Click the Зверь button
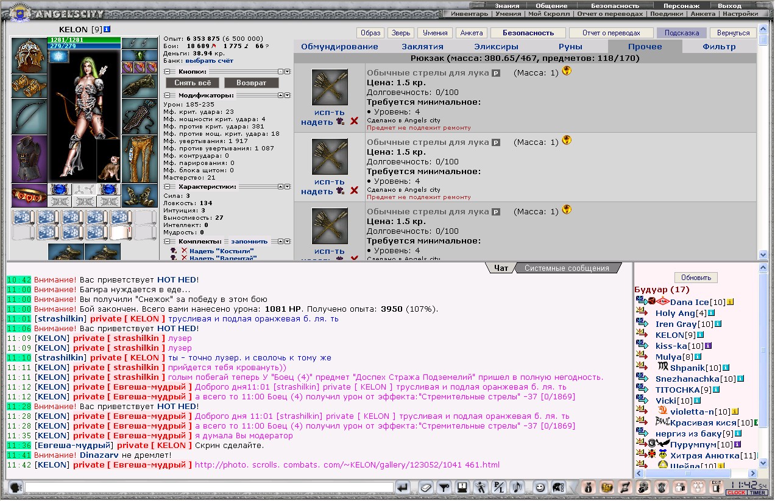This screenshot has height=501, width=775. tap(400, 33)
